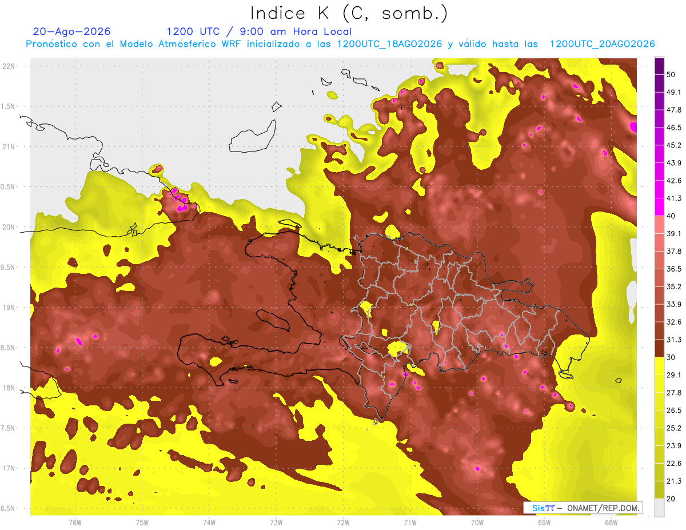
Task: Click the darkest purple colorbar swatch above 50
Action: (x=659, y=66)
